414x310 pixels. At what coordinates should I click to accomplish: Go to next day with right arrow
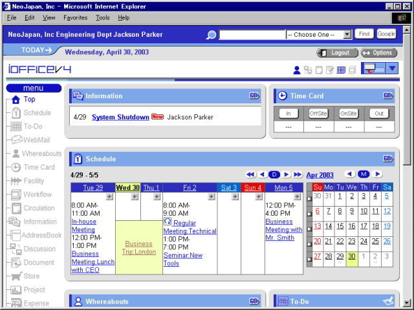(286, 174)
